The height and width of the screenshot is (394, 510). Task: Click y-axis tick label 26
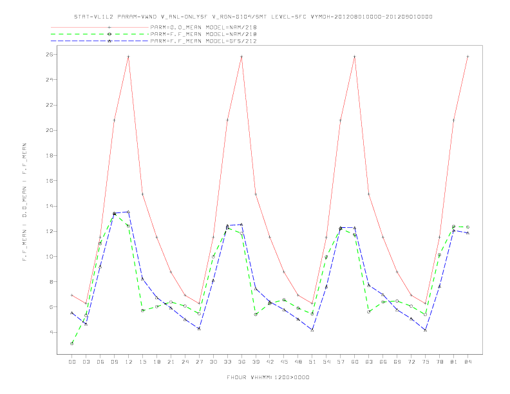pos(49,54)
